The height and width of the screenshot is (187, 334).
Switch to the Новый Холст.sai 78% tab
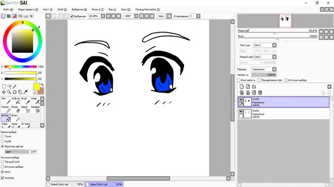[x=65, y=184]
